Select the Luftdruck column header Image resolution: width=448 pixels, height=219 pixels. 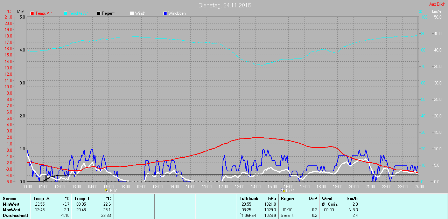point(249,199)
